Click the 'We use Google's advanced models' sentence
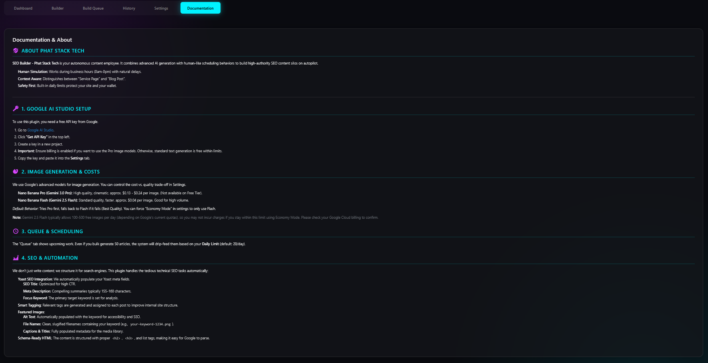 (99, 185)
